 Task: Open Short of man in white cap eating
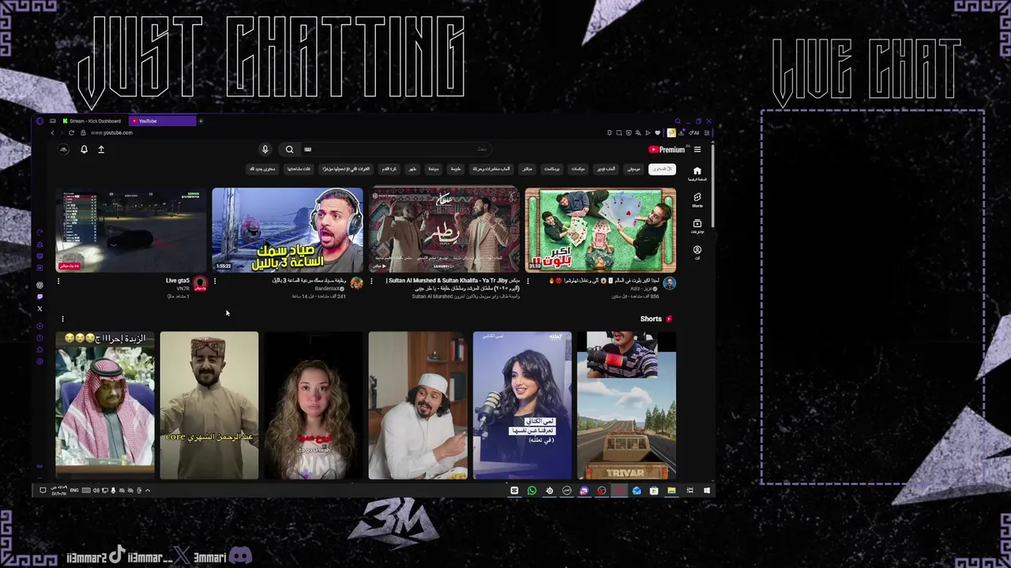pos(418,405)
